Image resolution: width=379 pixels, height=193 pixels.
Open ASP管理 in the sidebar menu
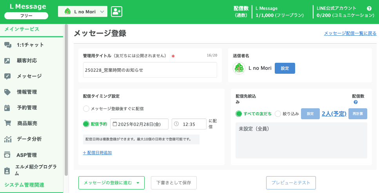[27, 155]
